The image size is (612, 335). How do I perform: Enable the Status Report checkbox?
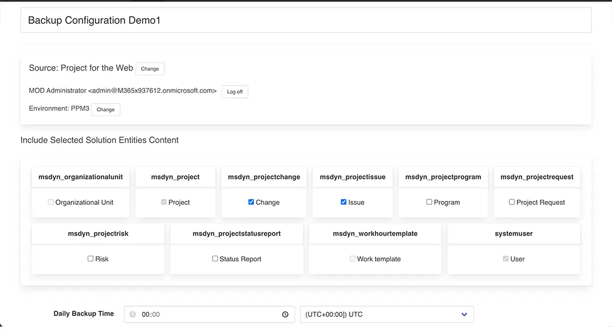pos(215,259)
